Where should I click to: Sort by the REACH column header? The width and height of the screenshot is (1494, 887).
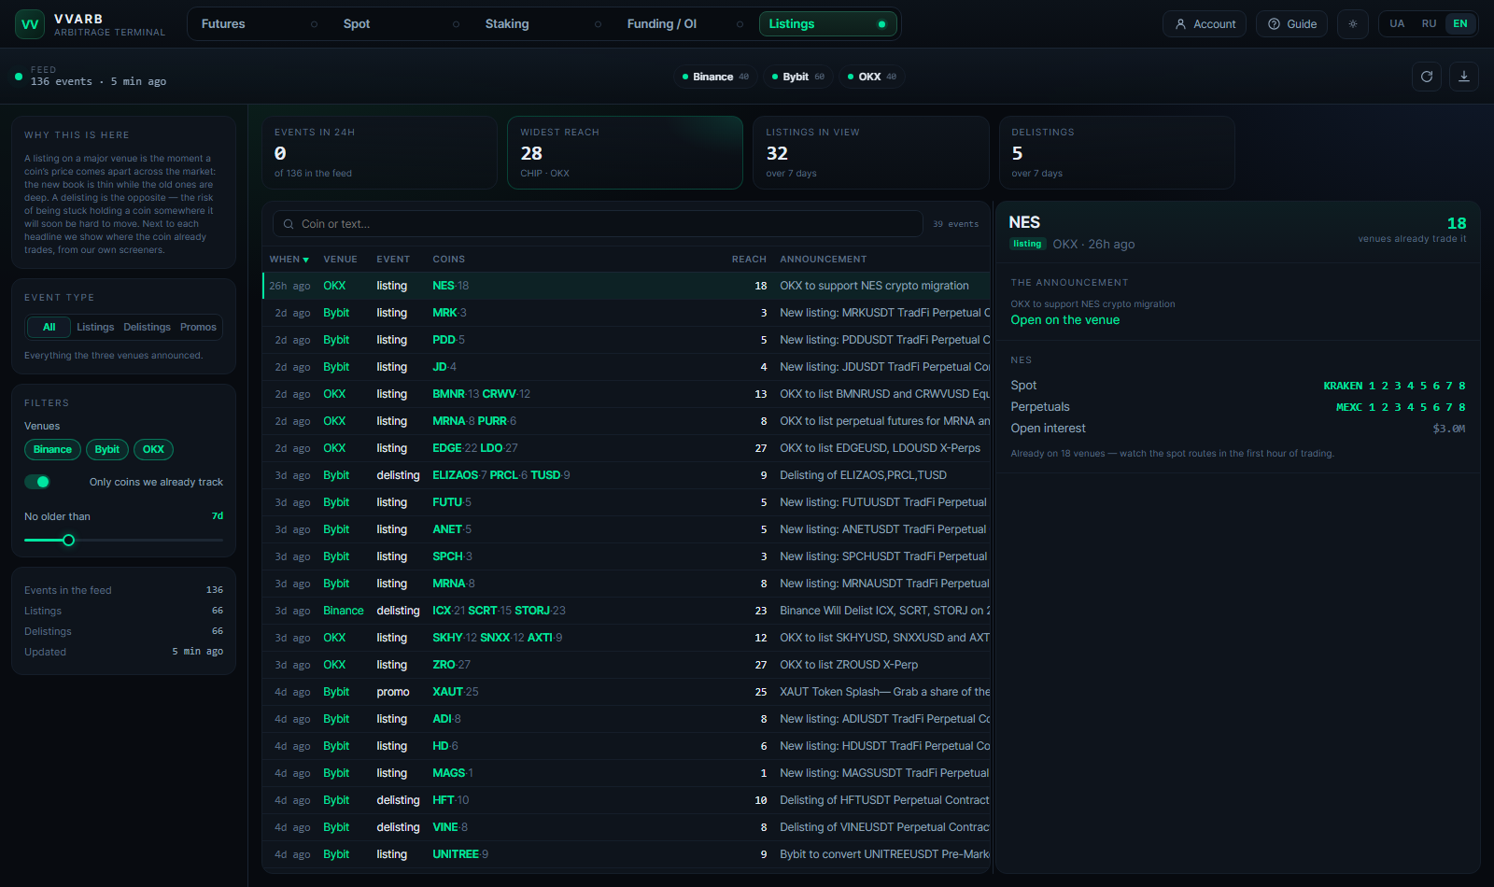(749, 260)
